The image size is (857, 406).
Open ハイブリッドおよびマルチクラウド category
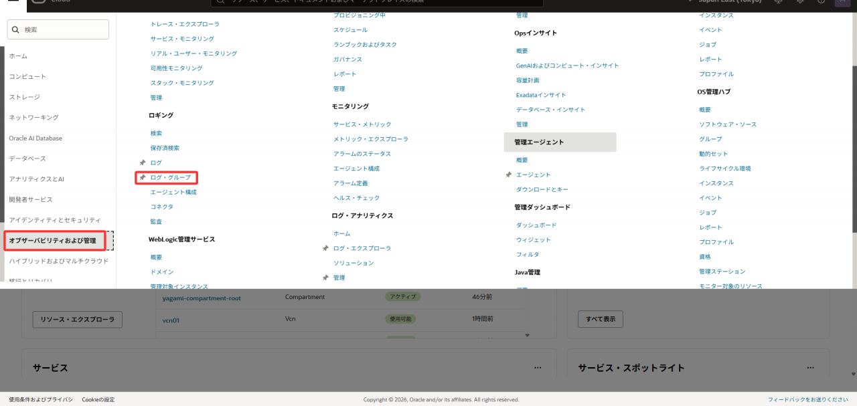pos(58,261)
